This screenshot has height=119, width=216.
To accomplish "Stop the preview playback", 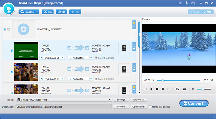I will [163, 89].
